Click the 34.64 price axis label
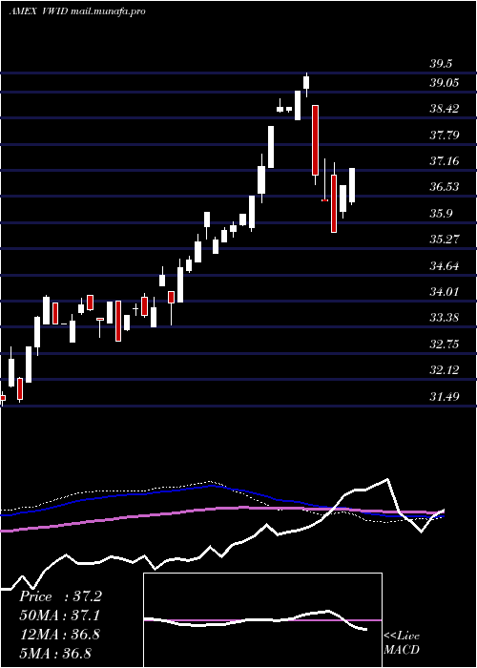 [x=444, y=266]
